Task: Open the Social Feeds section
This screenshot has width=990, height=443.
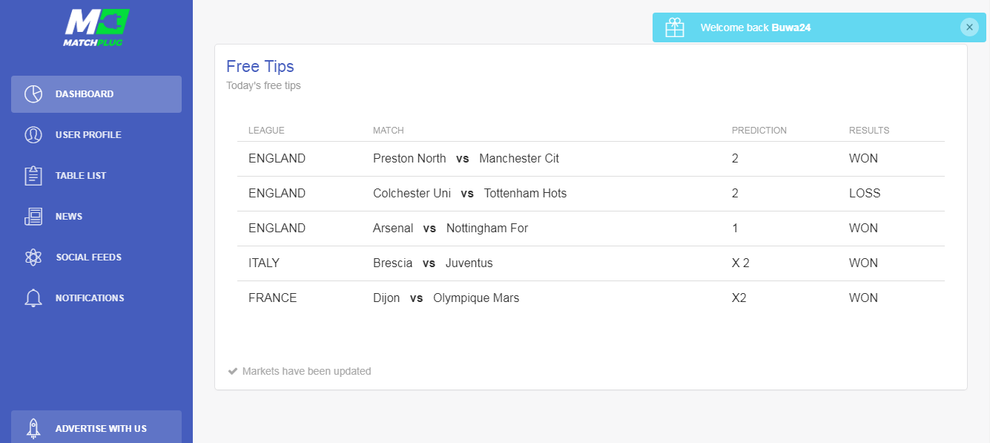Action: click(96, 257)
